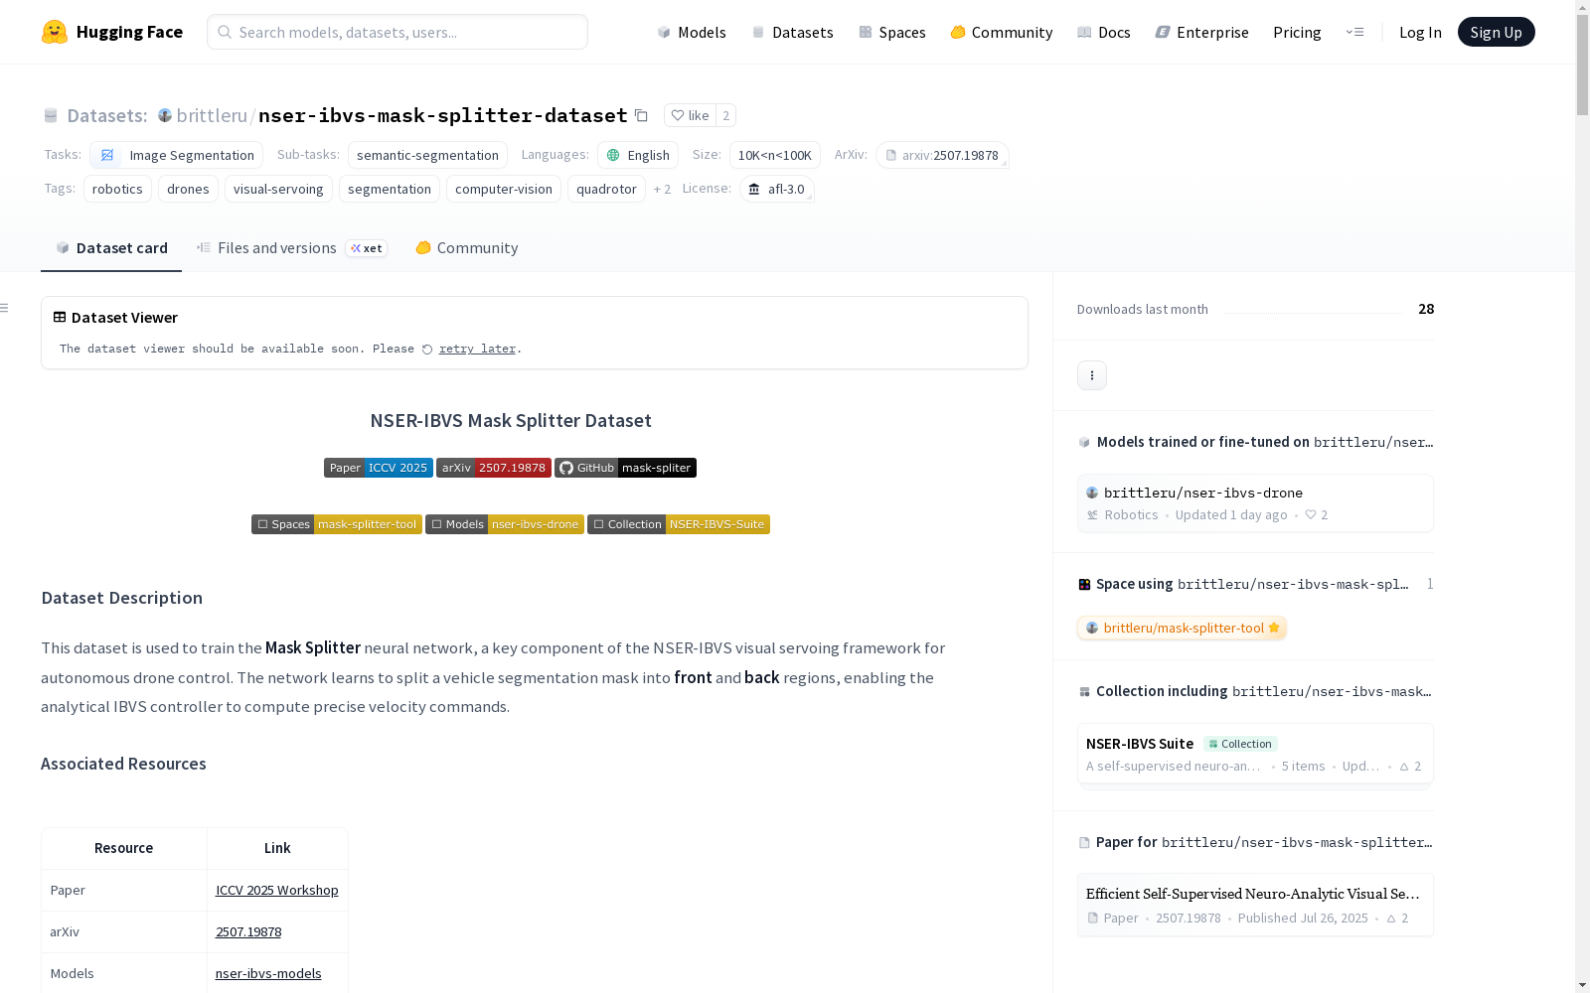Open the brittleru user profile link
1590x993 pixels.
tap(212, 115)
